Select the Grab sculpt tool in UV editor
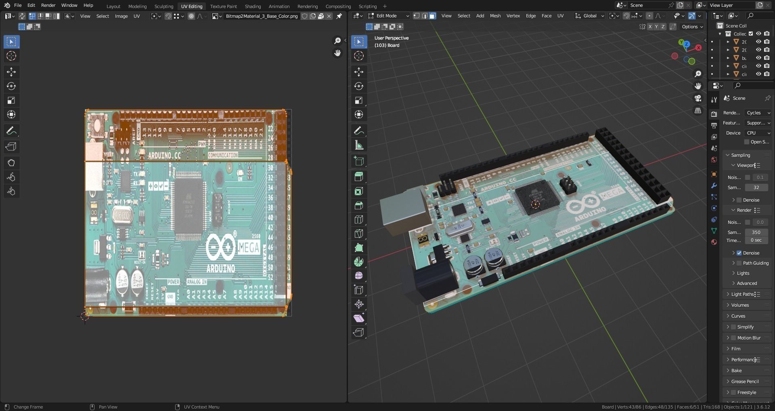The width and height of the screenshot is (775, 411). 11,163
